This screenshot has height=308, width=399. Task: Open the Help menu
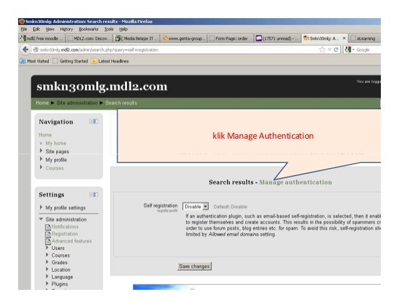[123, 29]
